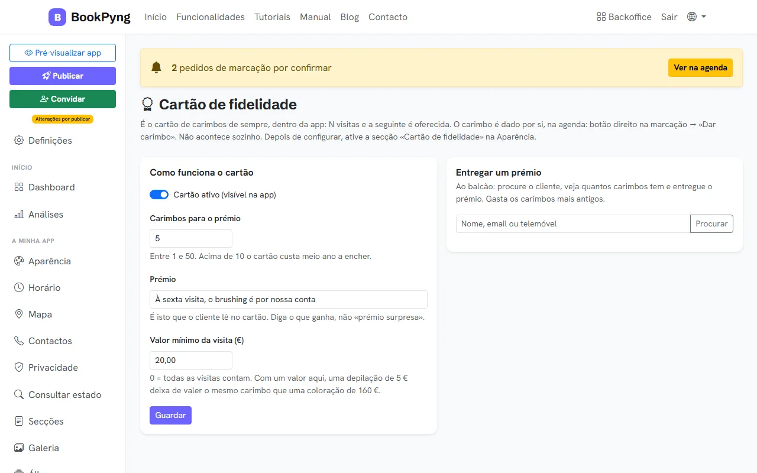This screenshot has width=757, height=473.
Task: Open the Funcionalidades nav item
Action: click(211, 17)
